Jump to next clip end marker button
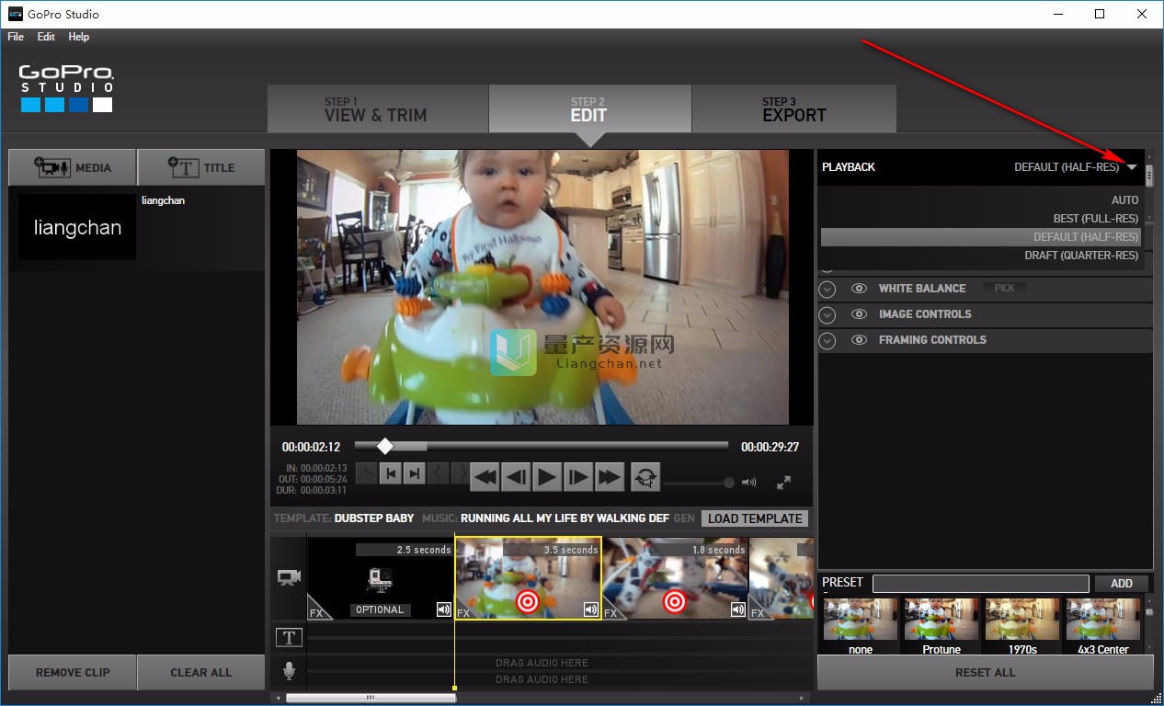This screenshot has height=706, width=1164. point(415,473)
